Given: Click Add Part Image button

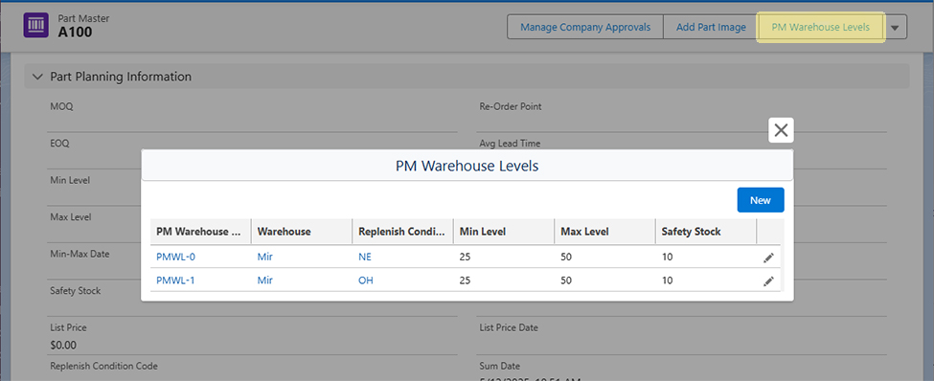Looking at the screenshot, I should [711, 28].
